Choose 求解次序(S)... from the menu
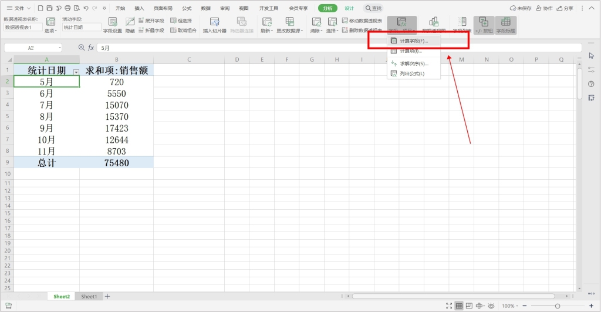601x312 pixels. tap(414, 63)
